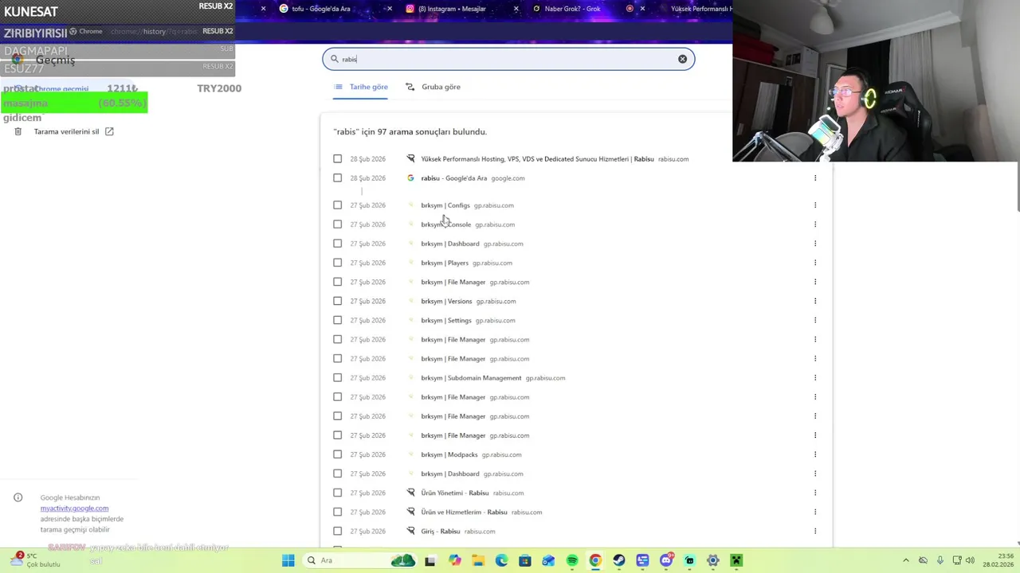Open the three-dot menu for brksym | Settings
Viewport: 1020px width, 573px height.
815,320
